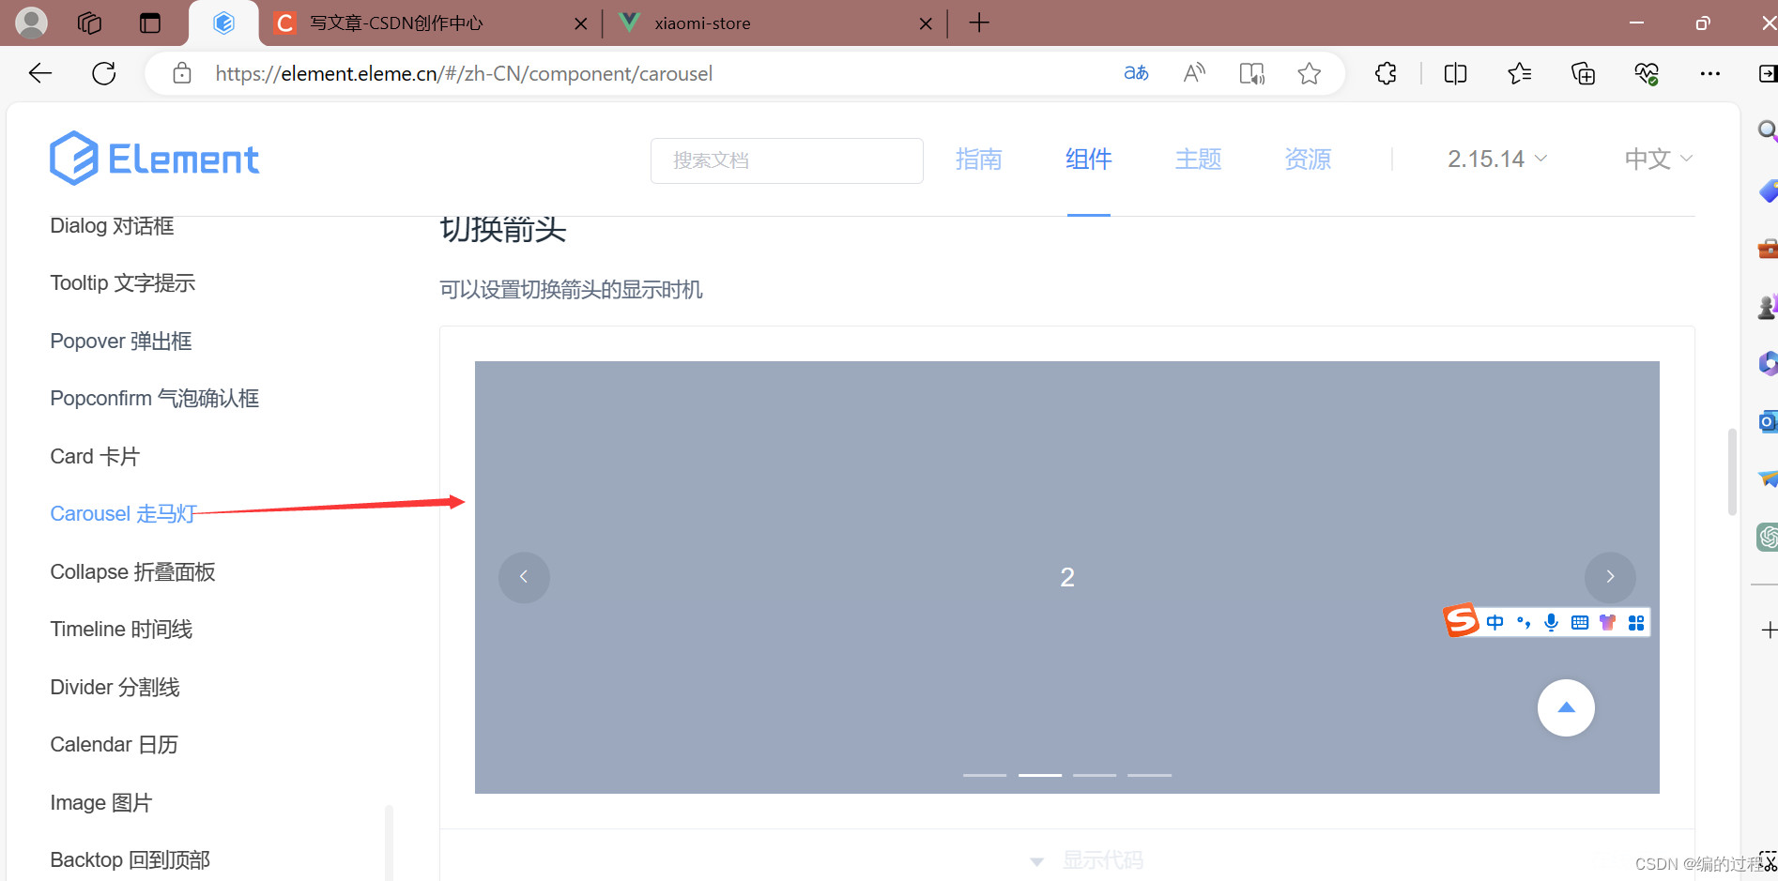Viewport: 1778px width, 881px height.
Task: Open Dialog 对话框 sidebar link
Action: [112, 225]
